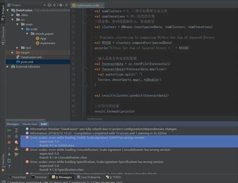This screenshot has width=238, height=183.
Task: Open help with the blue question mark icon
Action: tap(9, 166)
